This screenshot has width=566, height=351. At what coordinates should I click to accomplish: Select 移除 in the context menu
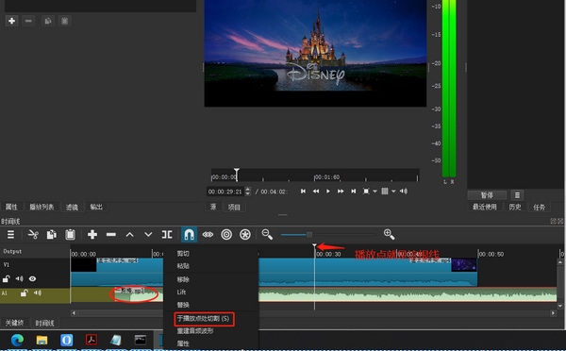tap(183, 279)
